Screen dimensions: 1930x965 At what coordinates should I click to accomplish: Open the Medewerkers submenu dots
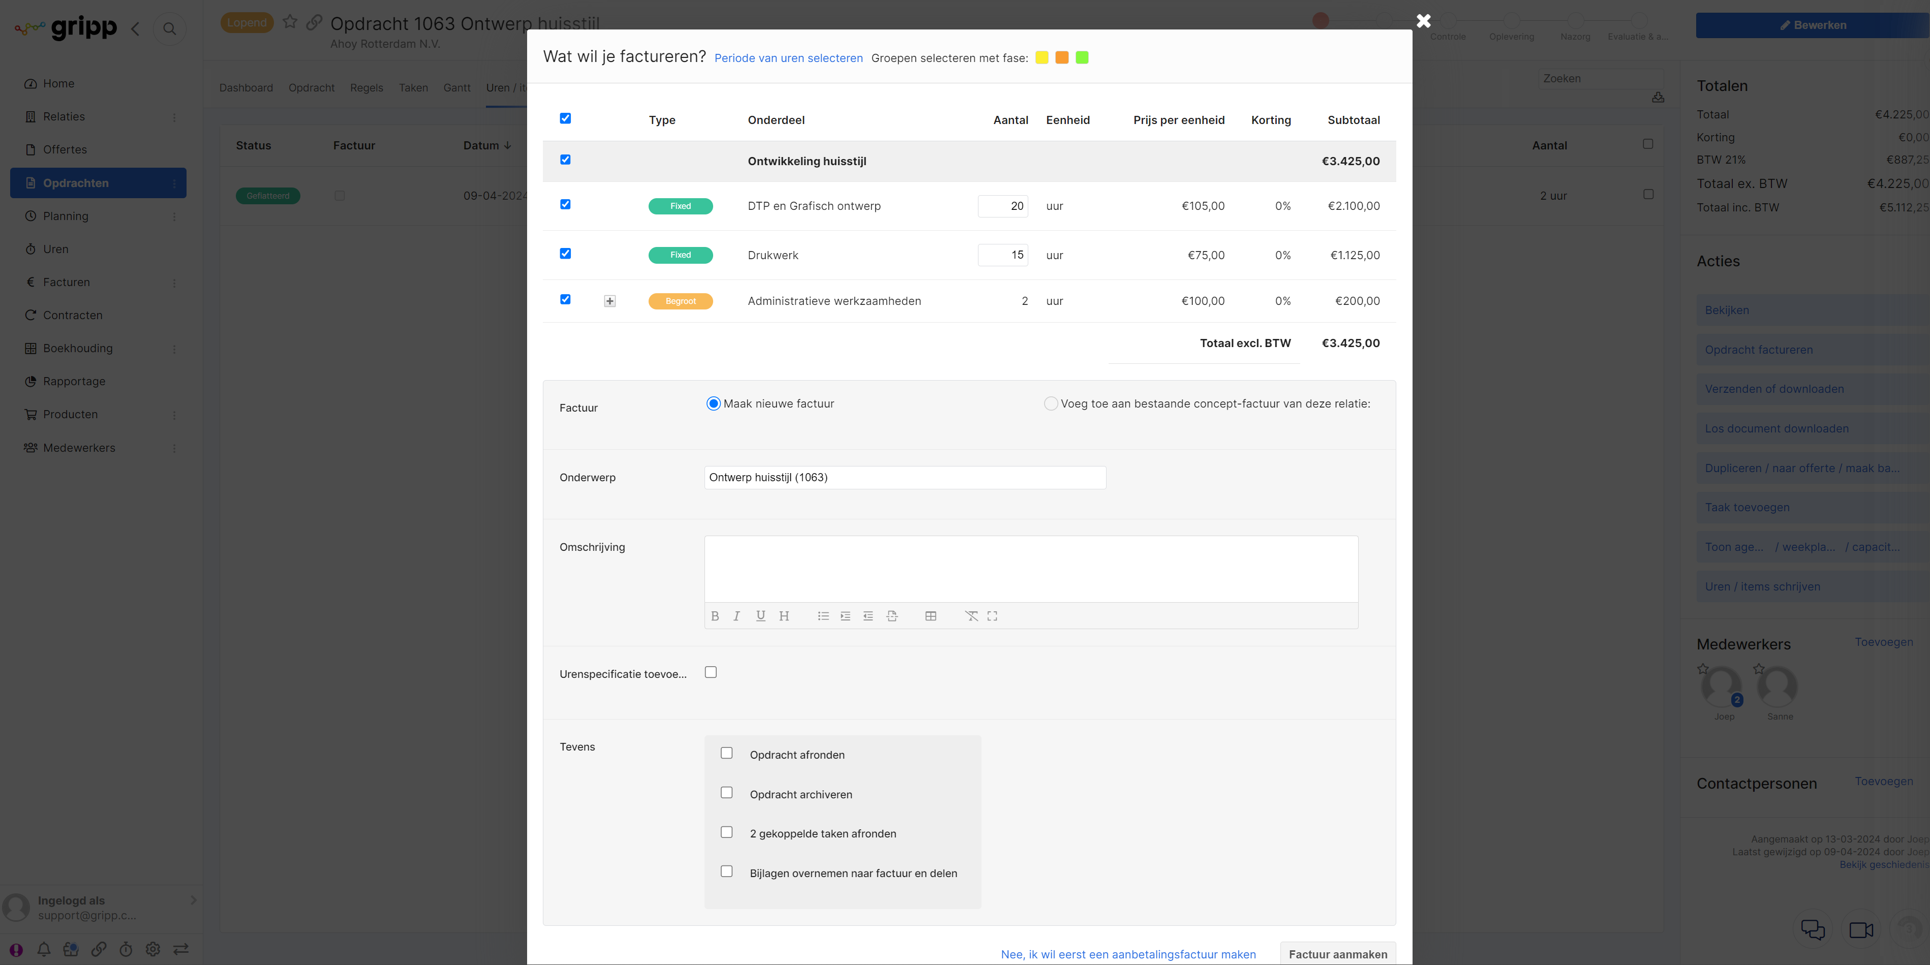pyautogui.click(x=174, y=448)
